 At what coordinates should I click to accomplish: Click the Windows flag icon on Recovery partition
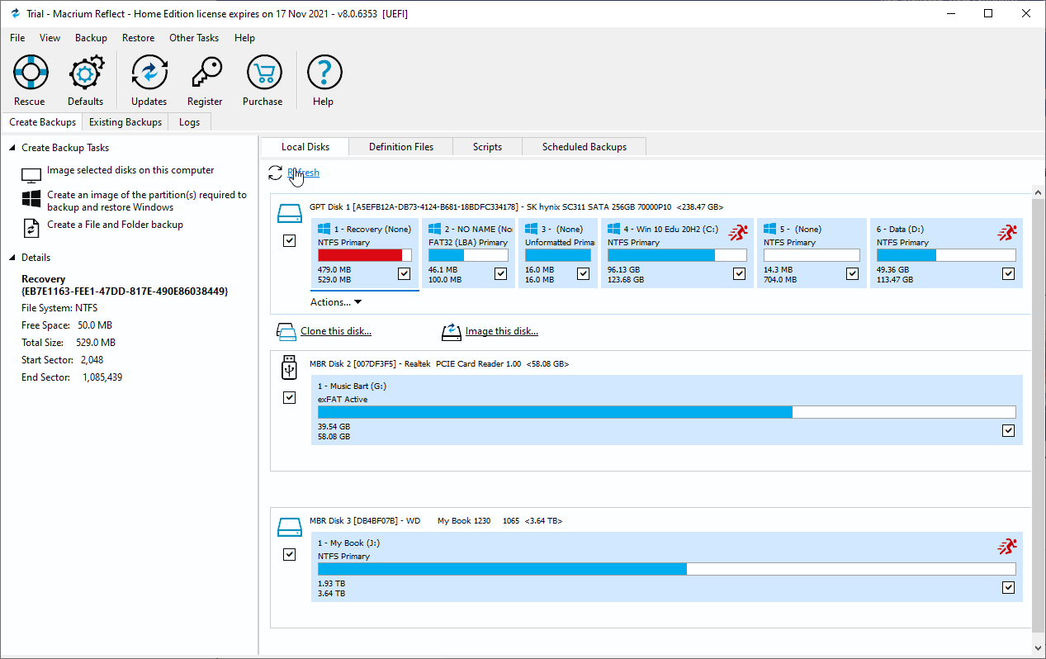324,229
